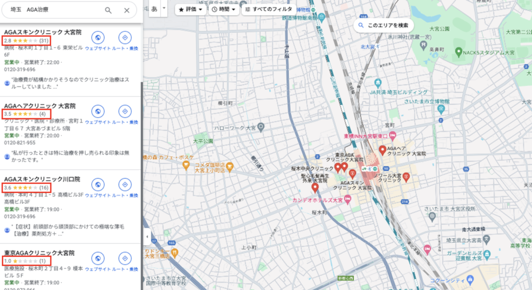Open route icon for AGAヘアクリニック 大宮院

tap(125, 111)
